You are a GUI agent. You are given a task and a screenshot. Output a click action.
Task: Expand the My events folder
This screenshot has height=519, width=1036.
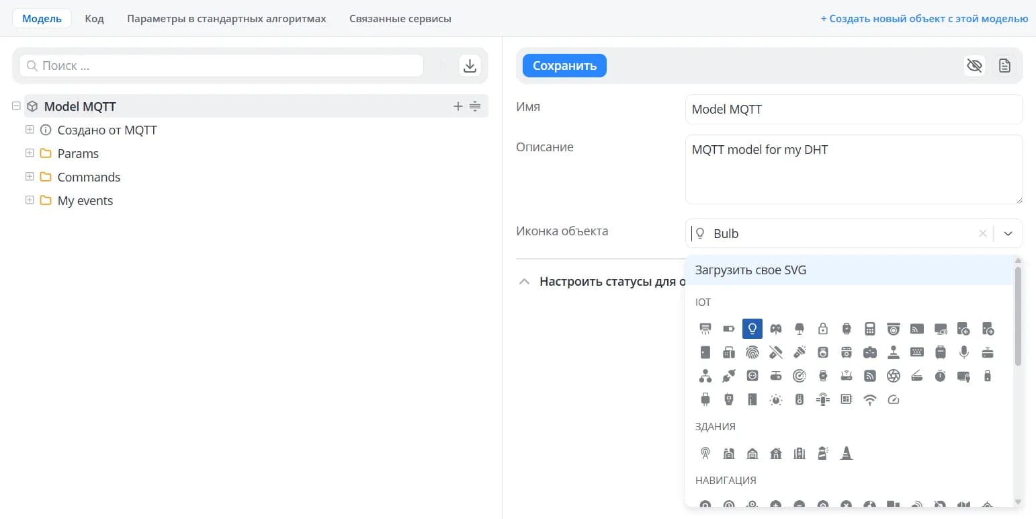coord(30,200)
